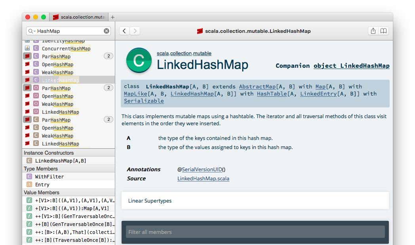Click the purple C icon on selected LinkedHashMap row
Viewport: 415px width, 245px height.
(x=36, y=80)
